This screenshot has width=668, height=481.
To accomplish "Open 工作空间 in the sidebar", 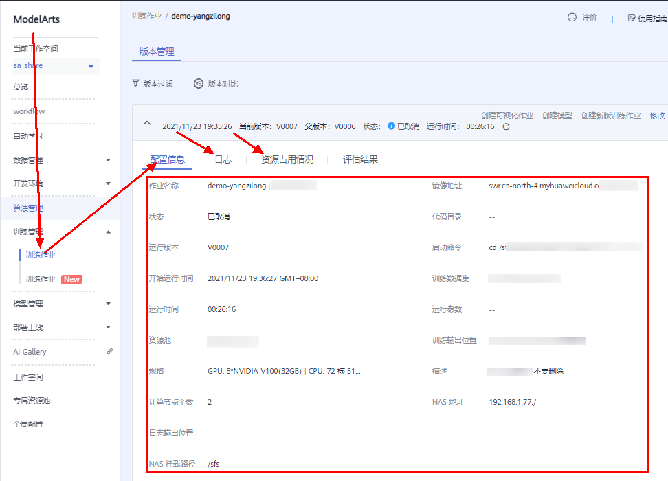I will (27, 377).
